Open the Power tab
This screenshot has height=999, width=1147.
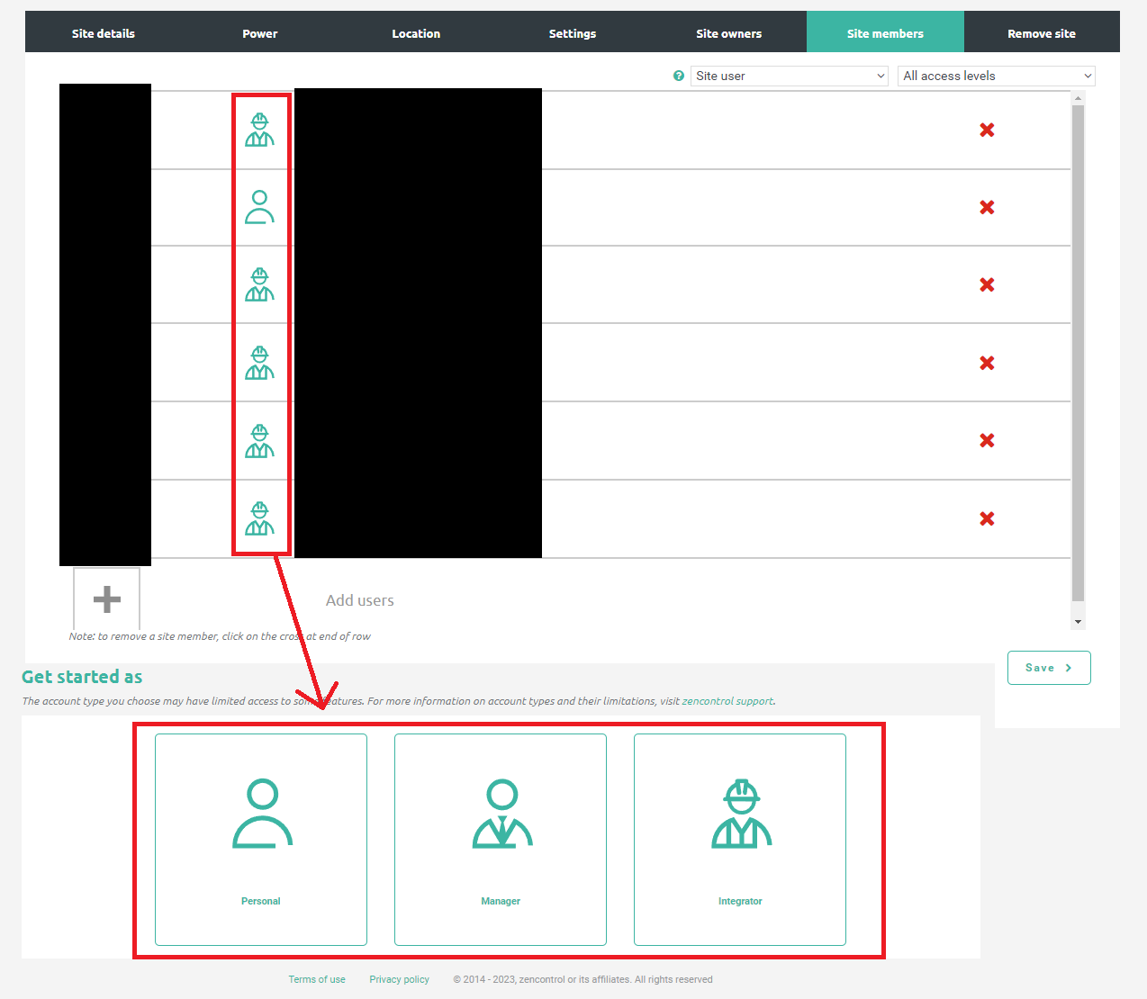click(260, 33)
